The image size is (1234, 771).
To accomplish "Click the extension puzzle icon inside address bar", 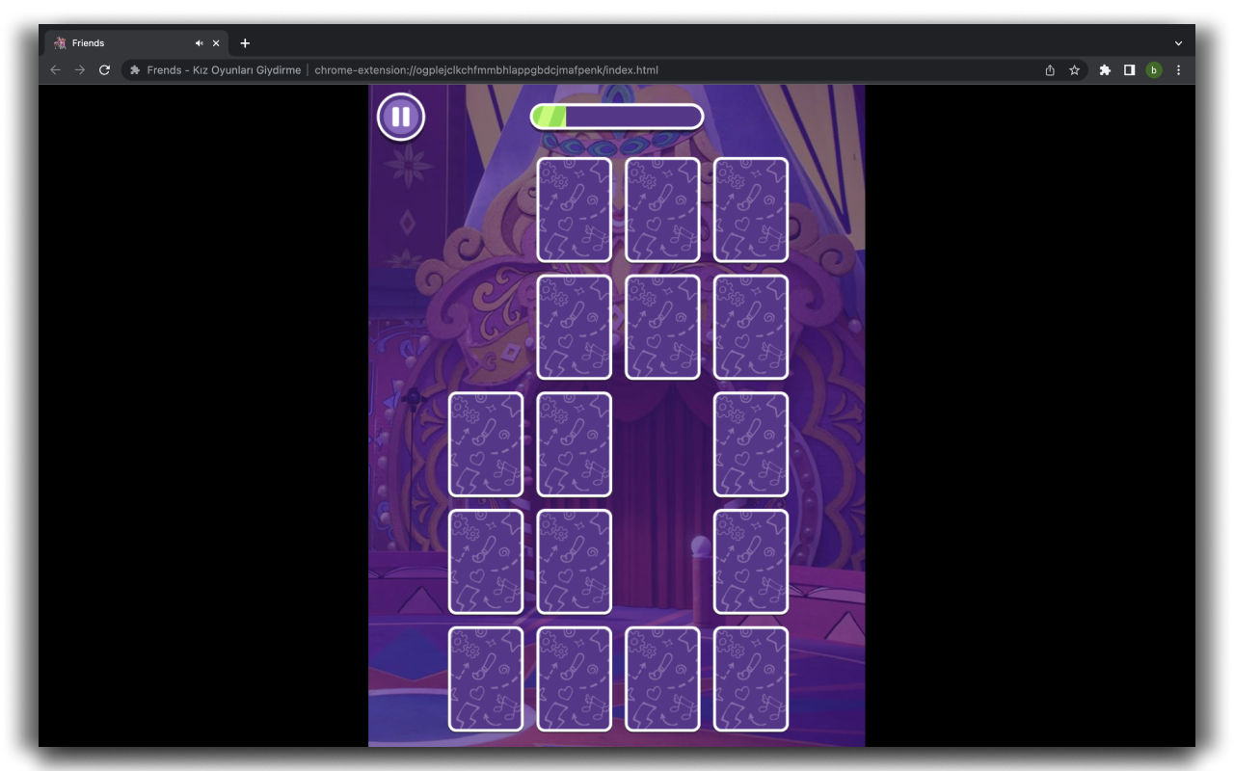I will 135,70.
